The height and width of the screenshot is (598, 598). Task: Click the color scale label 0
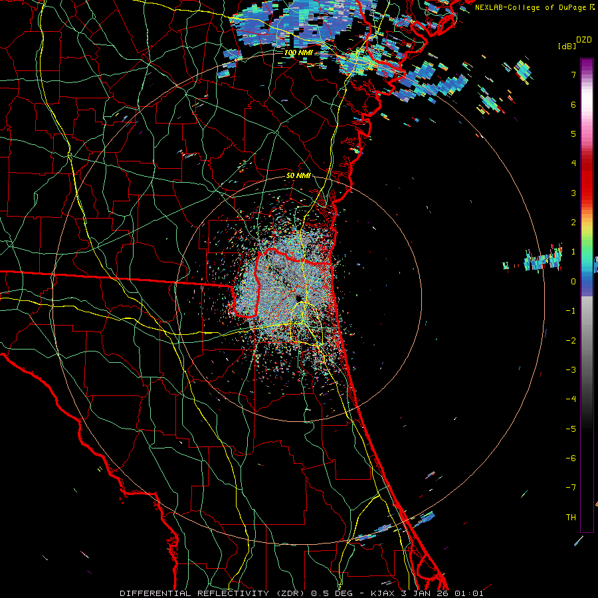573,282
